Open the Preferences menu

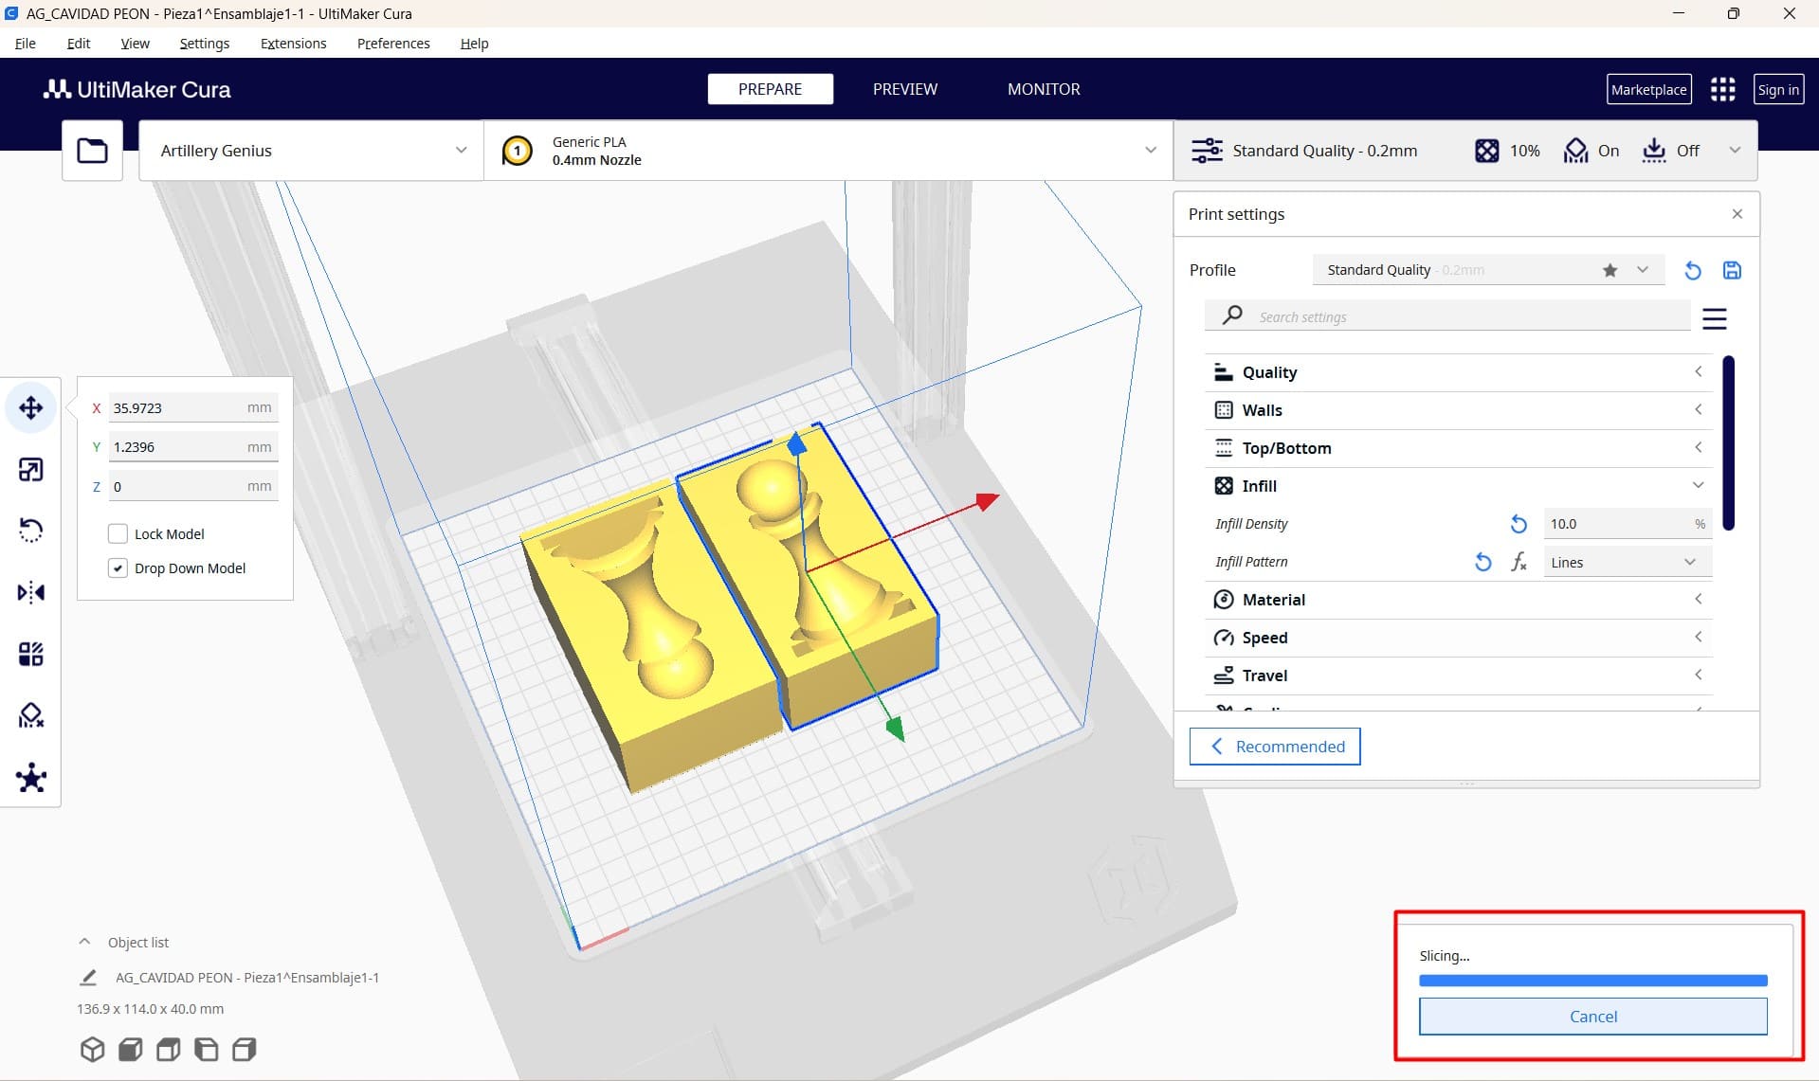point(393,44)
